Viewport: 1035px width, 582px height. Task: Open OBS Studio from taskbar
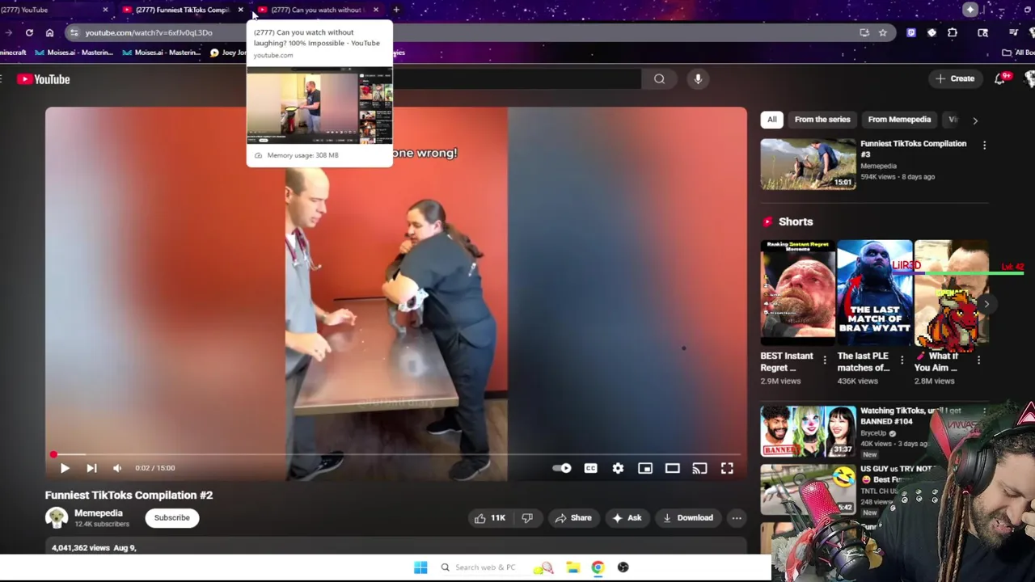(x=623, y=567)
